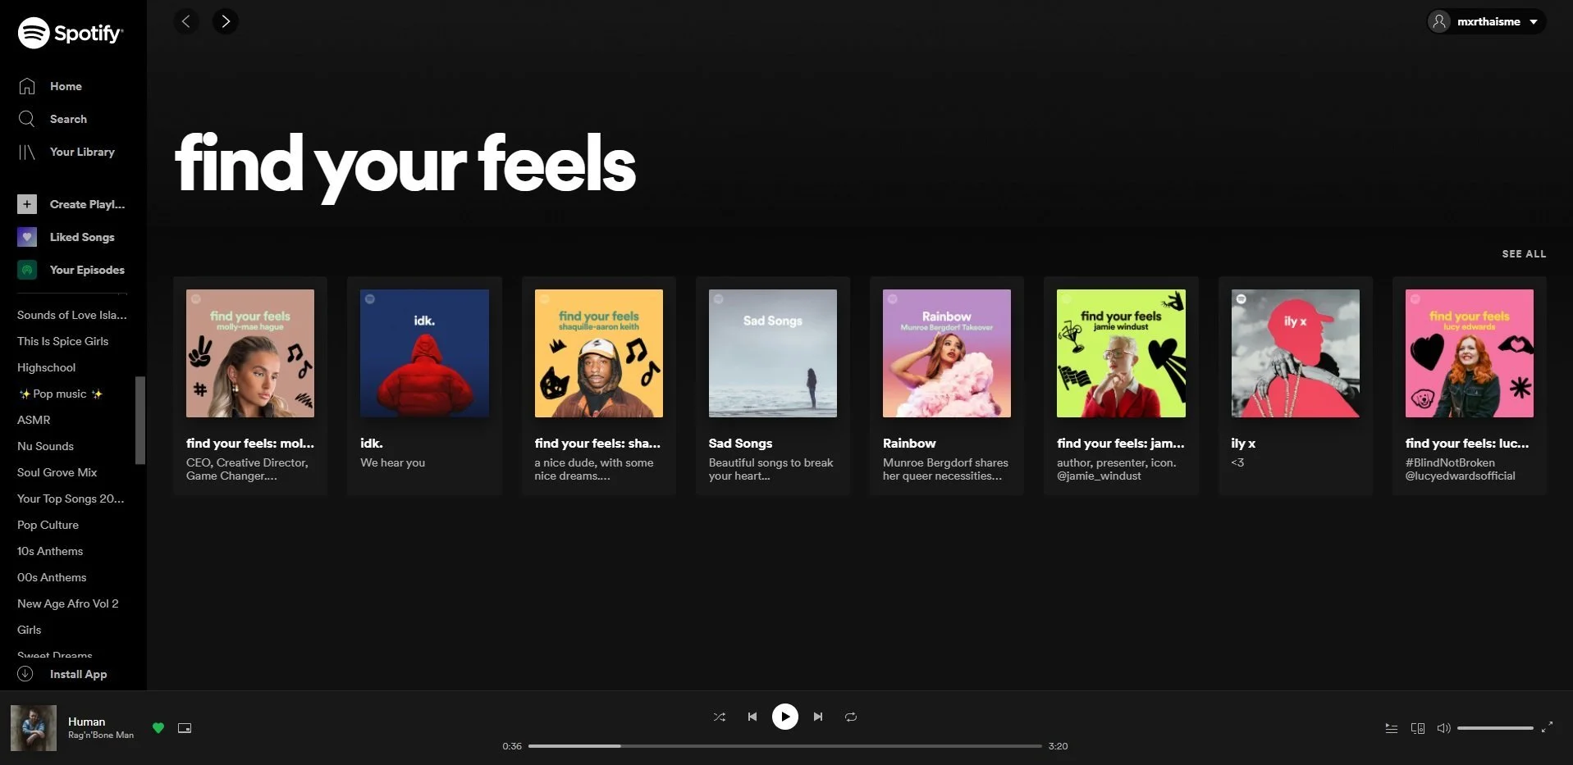Open the connect to a device icon
The width and height of the screenshot is (1573, 765).
(x=1418, y=728)
